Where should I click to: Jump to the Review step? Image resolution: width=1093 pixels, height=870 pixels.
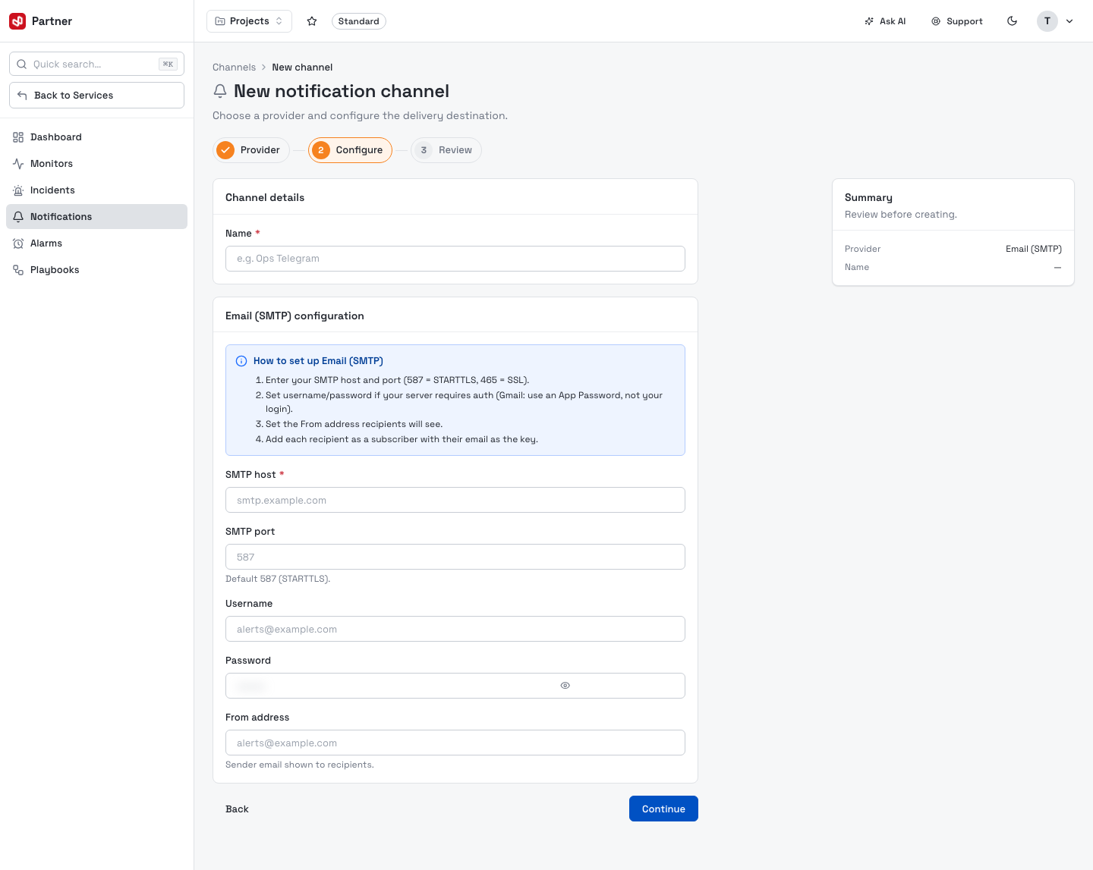click(446, 150)
